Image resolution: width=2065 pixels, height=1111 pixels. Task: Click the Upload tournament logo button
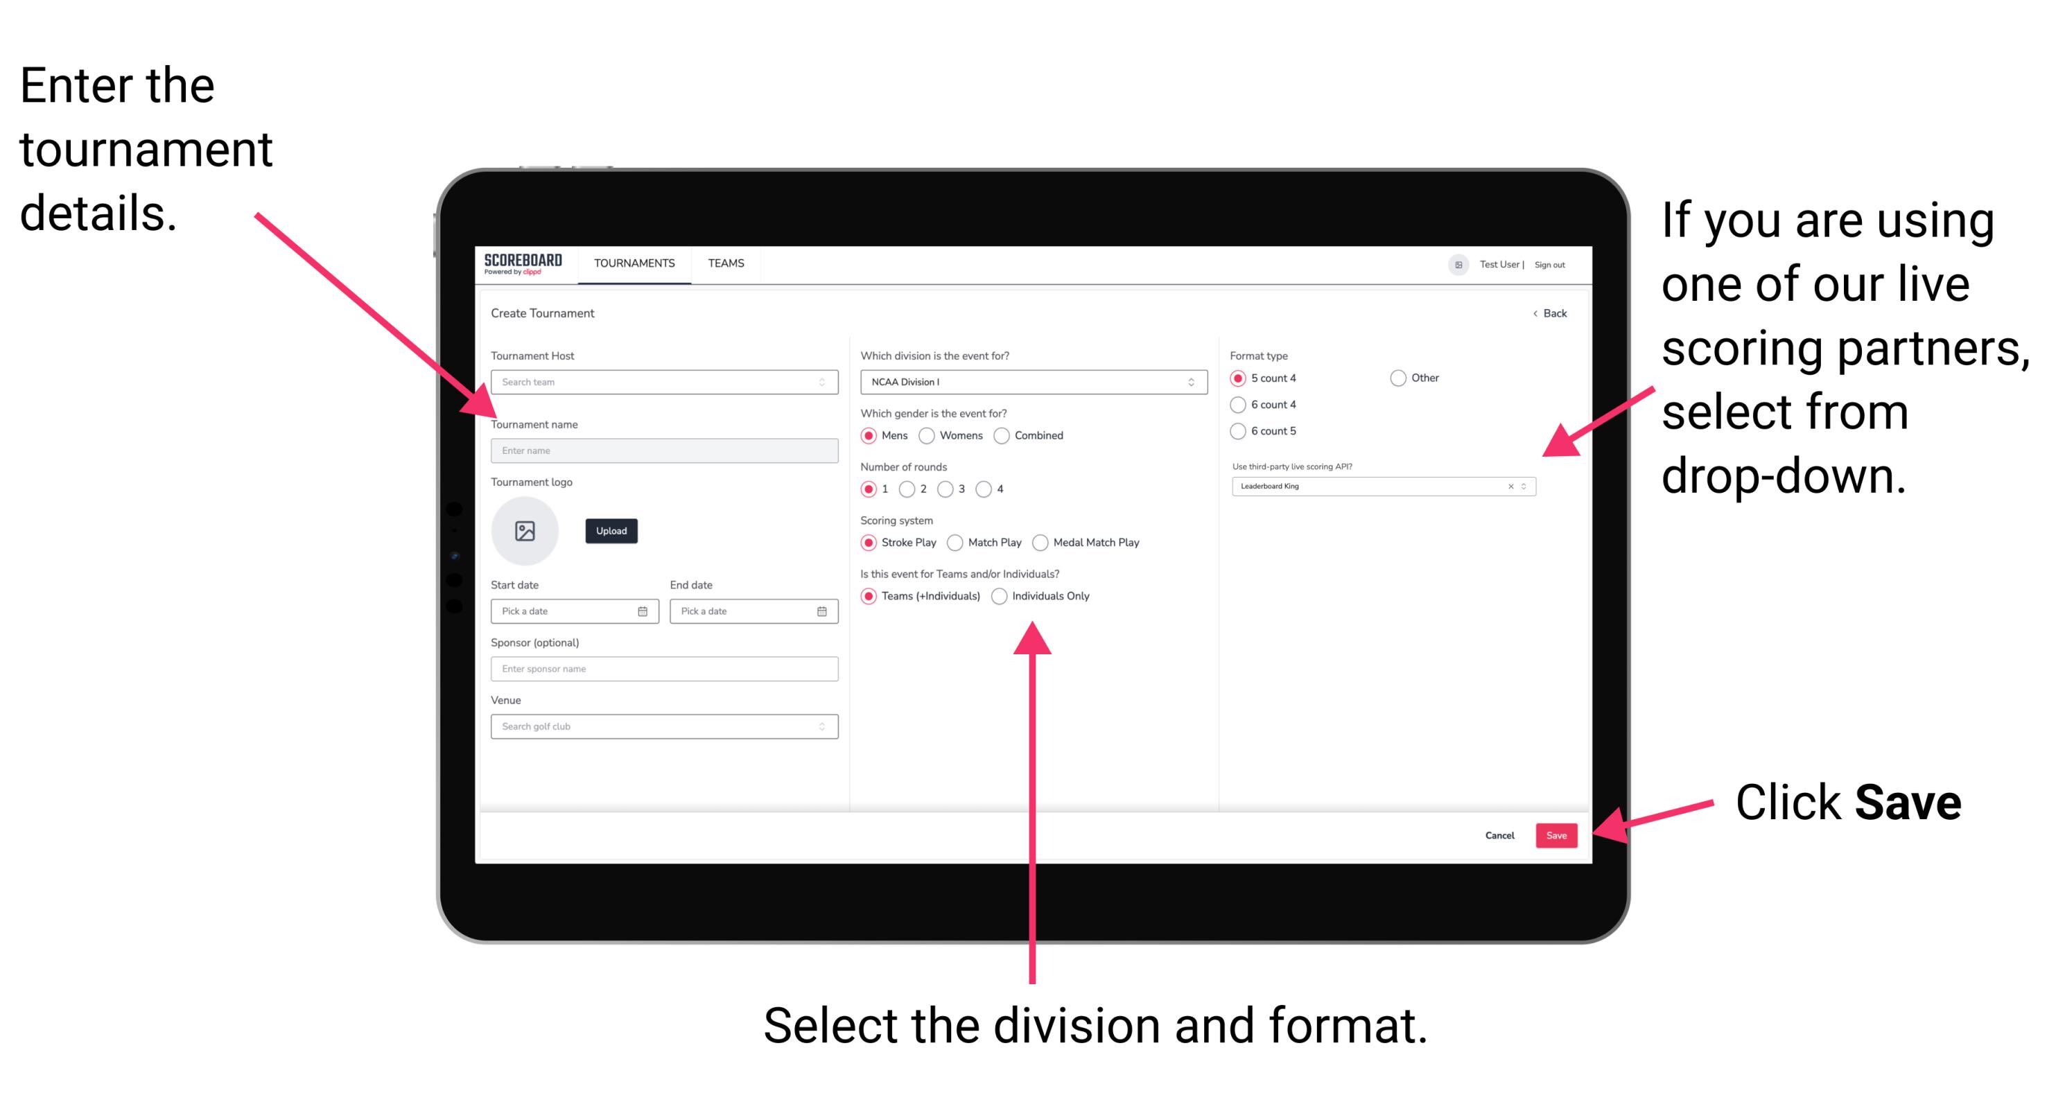tap(610, 531)
